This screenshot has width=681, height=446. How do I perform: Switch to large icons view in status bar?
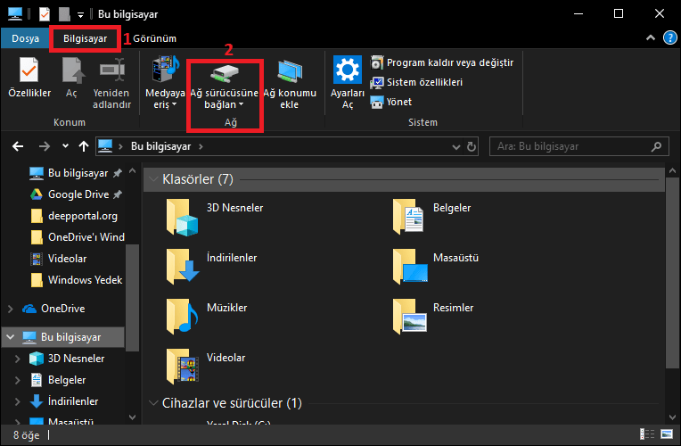pyautogui.click(x=666, y=434)
